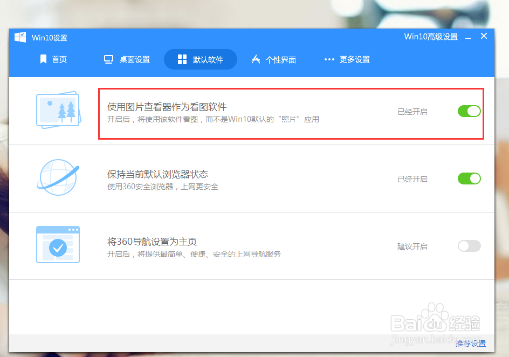Click 已经开启 status in browser row
The height and width of the screenshot is (357, 509).
coord(412,179)
